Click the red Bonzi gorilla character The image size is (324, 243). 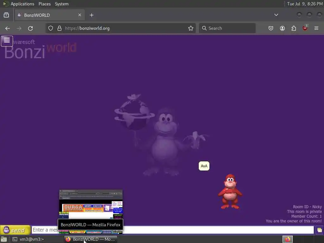click(230, 191)
